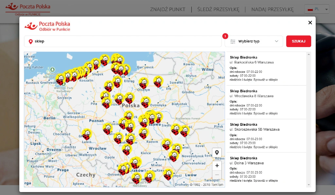Open ŚLEDŹ PRZESYŁKĘ menu item

(218, 9)
